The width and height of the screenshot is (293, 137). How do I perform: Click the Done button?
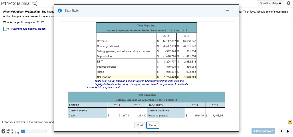153,125
